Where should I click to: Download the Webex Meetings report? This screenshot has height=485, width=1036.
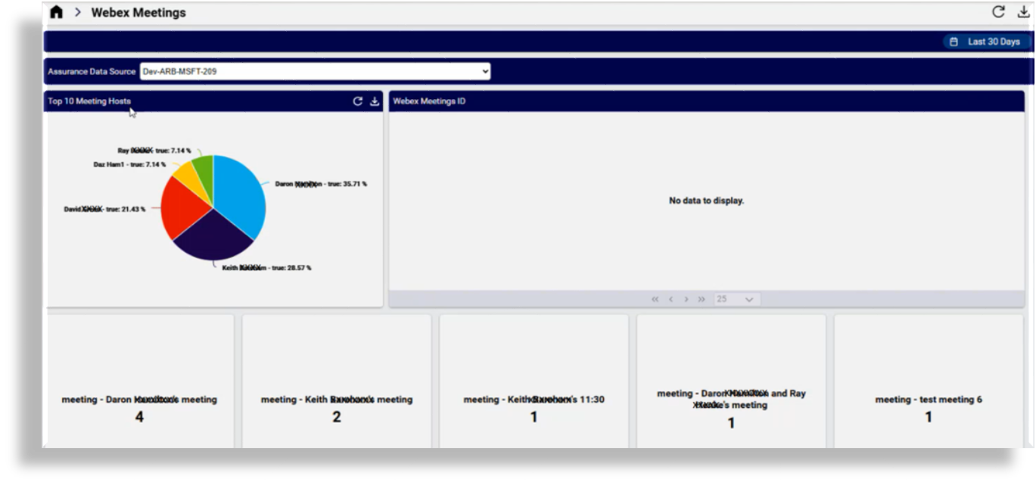[1022, 11]
